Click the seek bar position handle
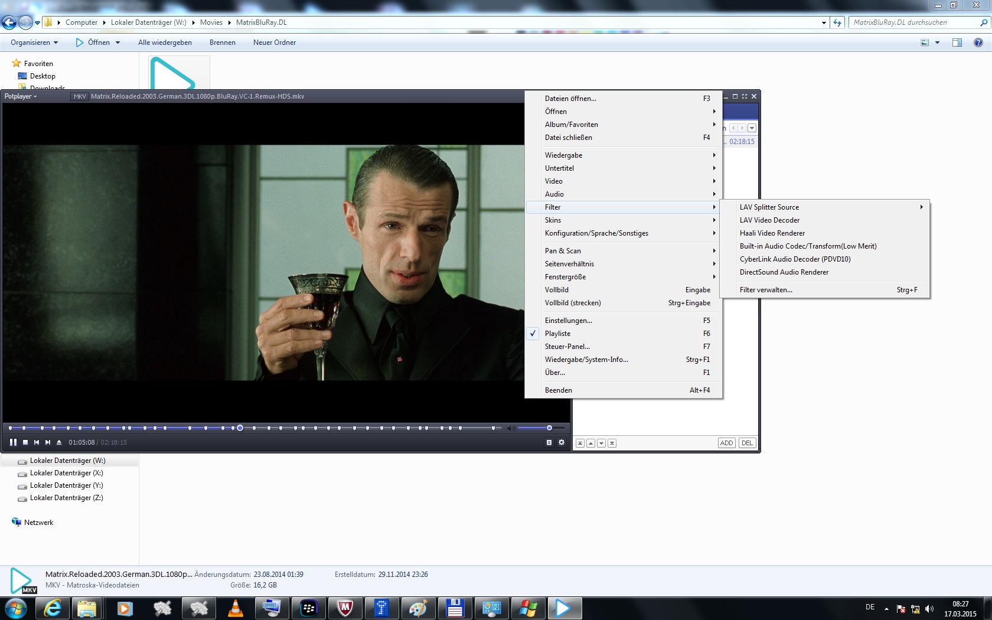 pyautogui.click(x=240, y=428)
